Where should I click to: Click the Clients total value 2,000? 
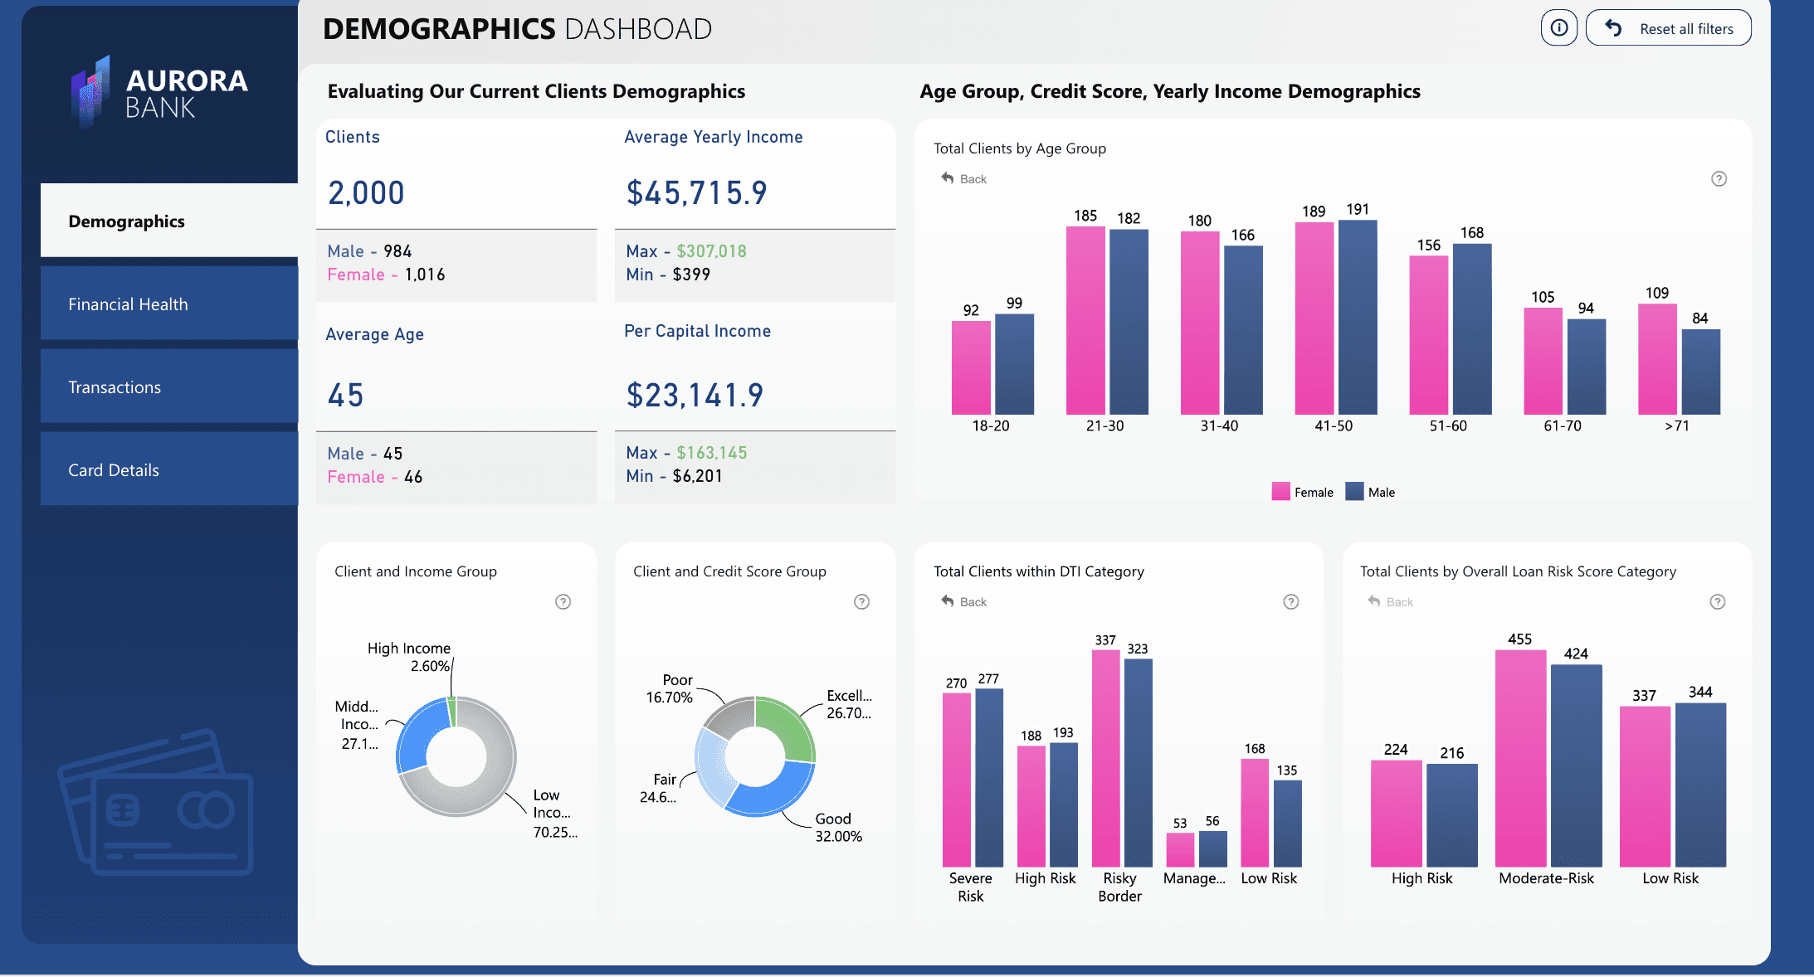(366, 193)
